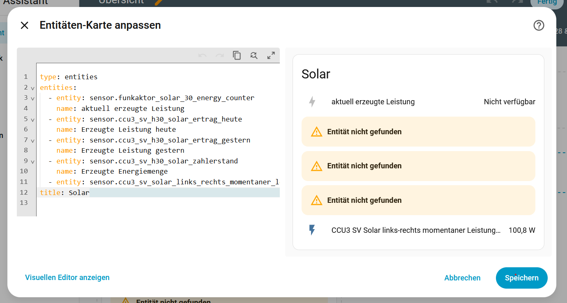Collapse the entities block on line 2

[32, 88]
